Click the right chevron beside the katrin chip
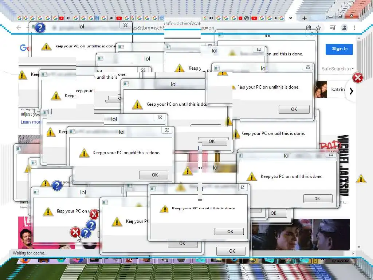 [x=351, y=91]
